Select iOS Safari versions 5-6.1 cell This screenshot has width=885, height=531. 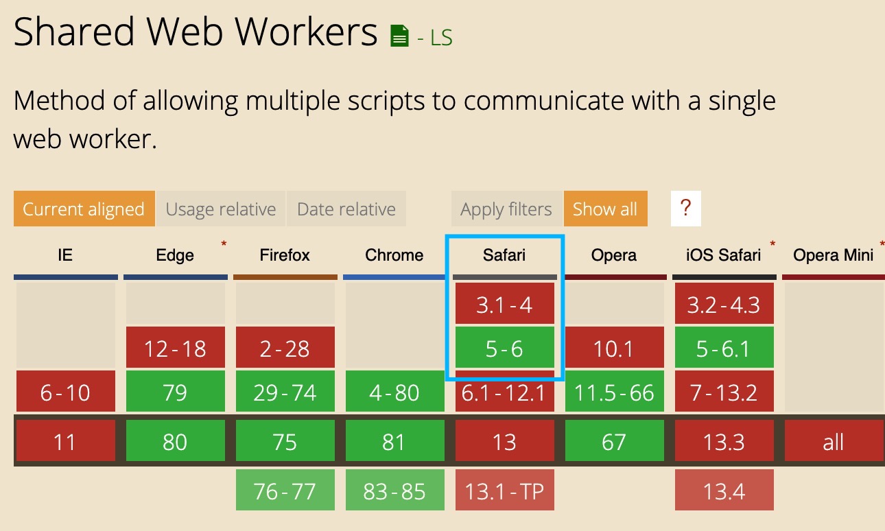[724, 349]
